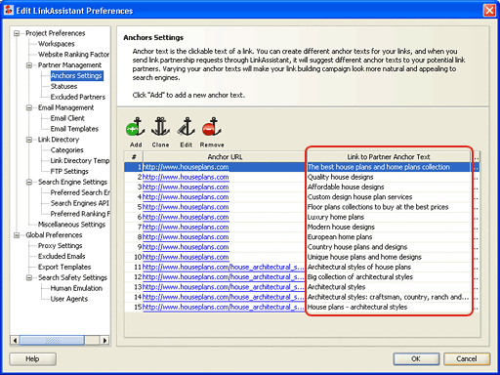Screen dimensions: 500x375
Task: Click URL link in row 12
Action: 223,277
